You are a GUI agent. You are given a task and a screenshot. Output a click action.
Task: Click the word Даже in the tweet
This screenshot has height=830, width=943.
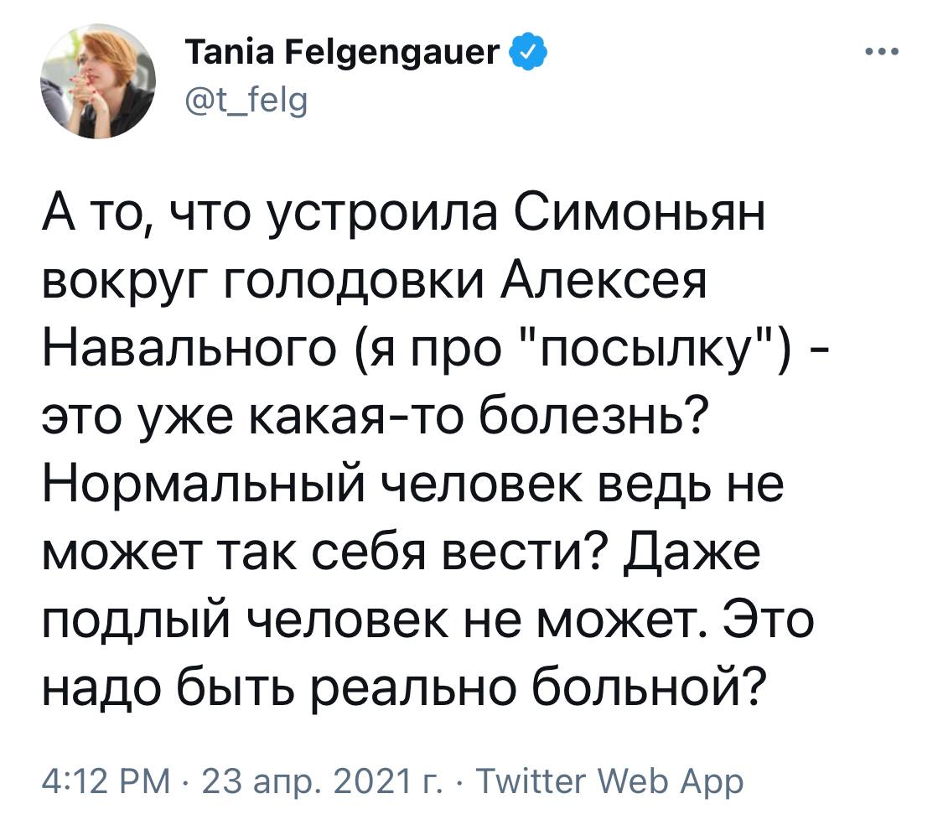click(691, 553)
